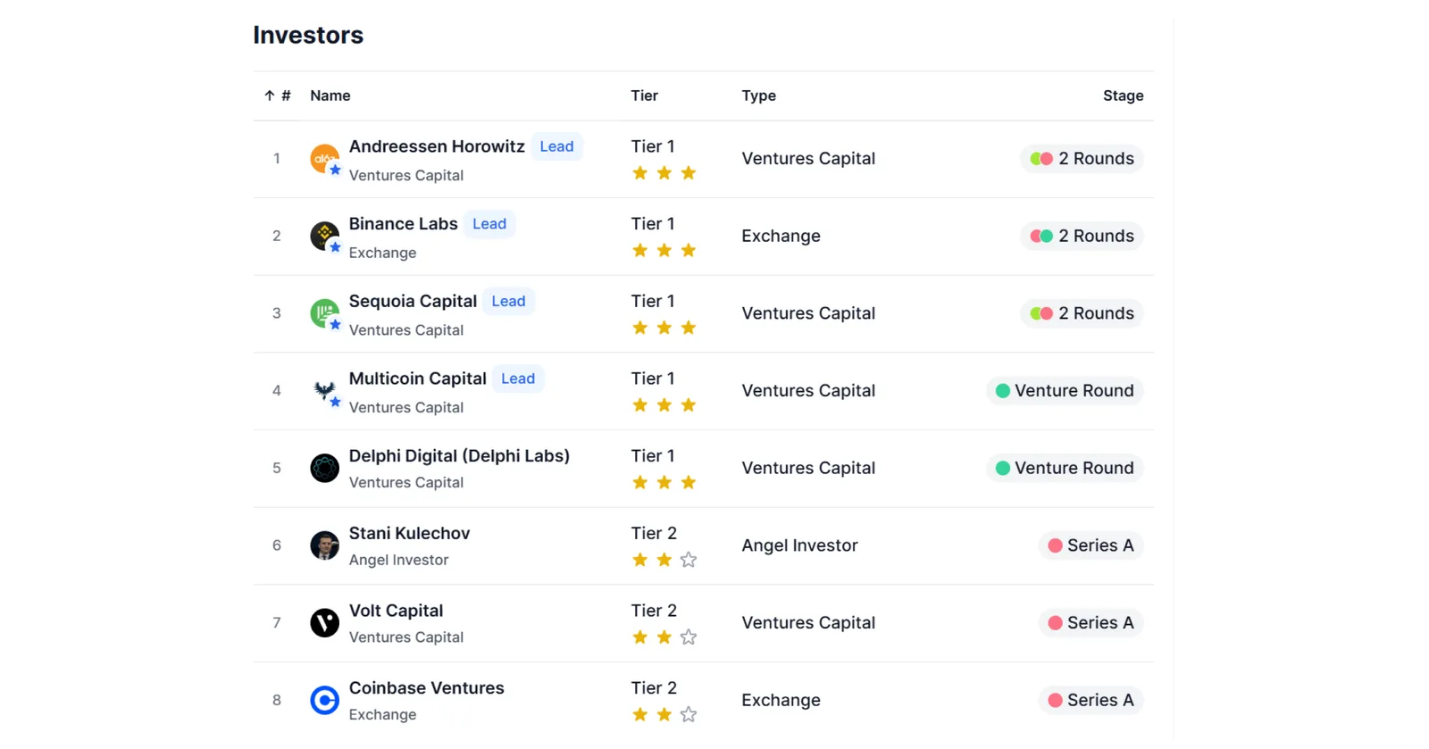Click Stani Kulechov's profile photo

[x=324, y=545]
